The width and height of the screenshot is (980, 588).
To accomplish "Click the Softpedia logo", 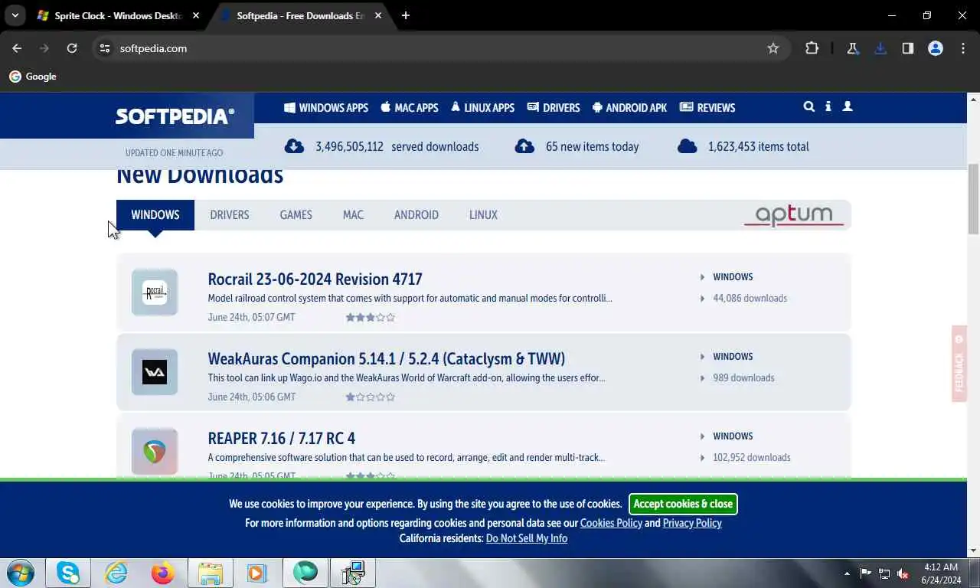I will (175, 116).
